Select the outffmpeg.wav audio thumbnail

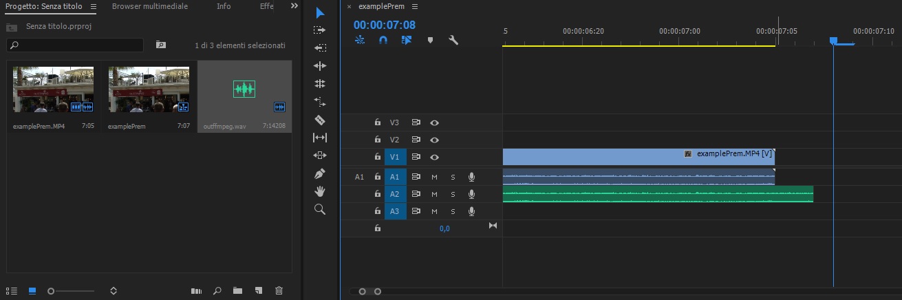(244, 89)
